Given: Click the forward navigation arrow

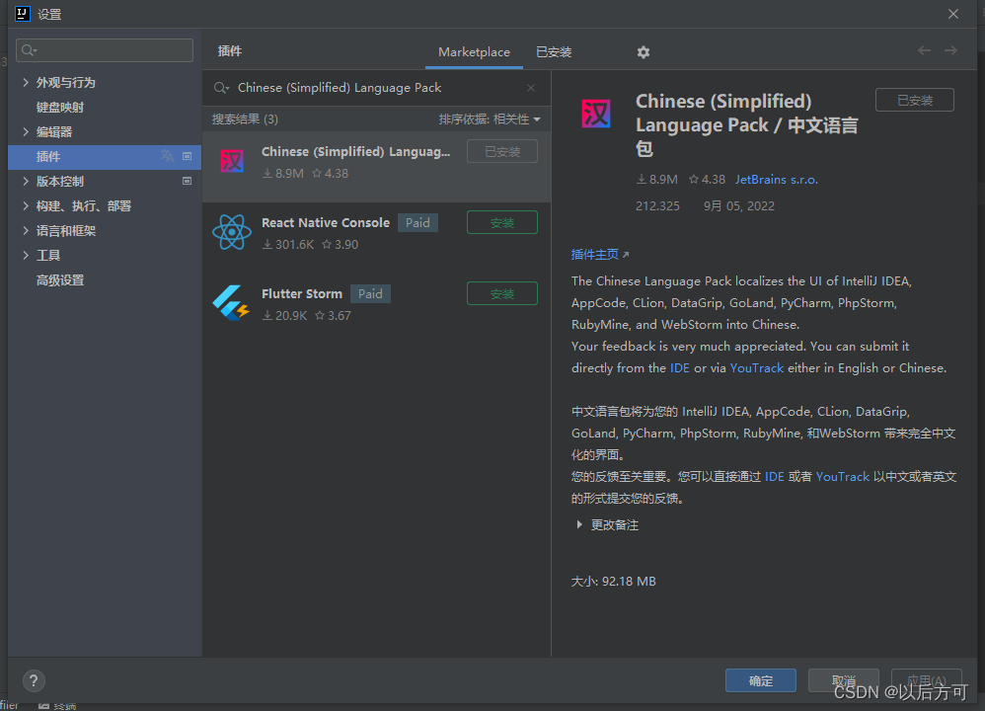Looking at the screenshot, I should click(x=950, y=50).
